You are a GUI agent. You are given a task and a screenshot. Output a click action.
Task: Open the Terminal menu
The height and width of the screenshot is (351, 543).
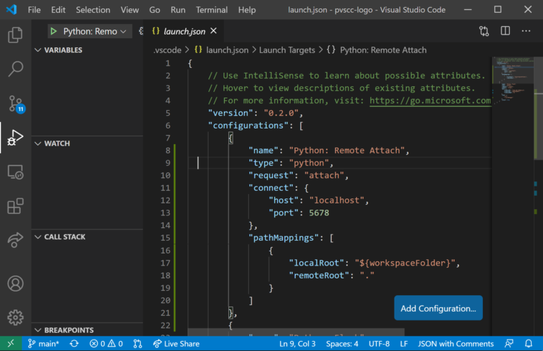211,10
